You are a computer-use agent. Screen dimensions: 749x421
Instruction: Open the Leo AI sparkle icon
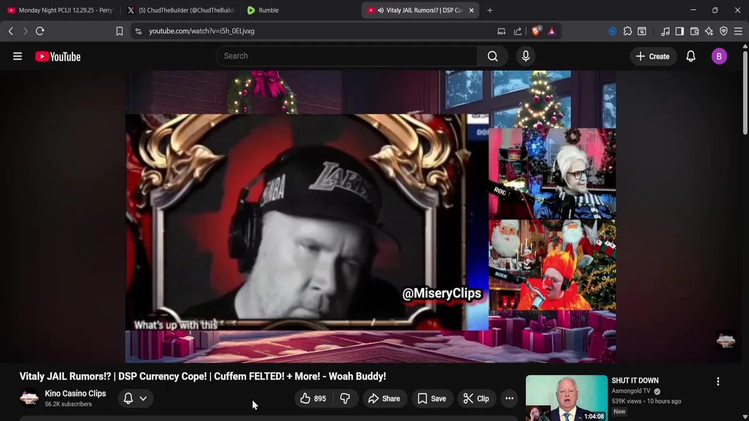709,31
